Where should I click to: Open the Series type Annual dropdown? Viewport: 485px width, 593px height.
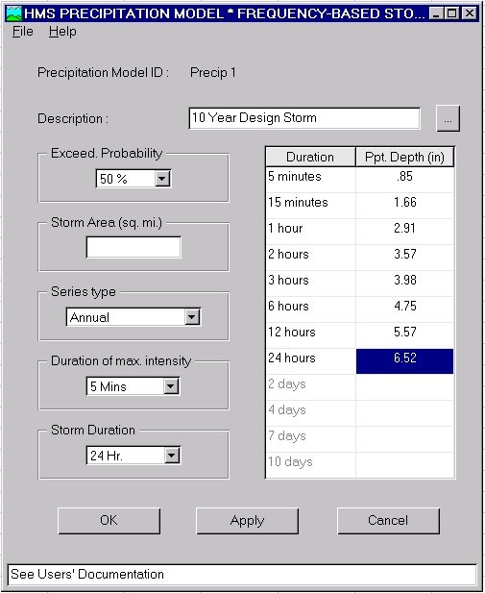[133, 317]
